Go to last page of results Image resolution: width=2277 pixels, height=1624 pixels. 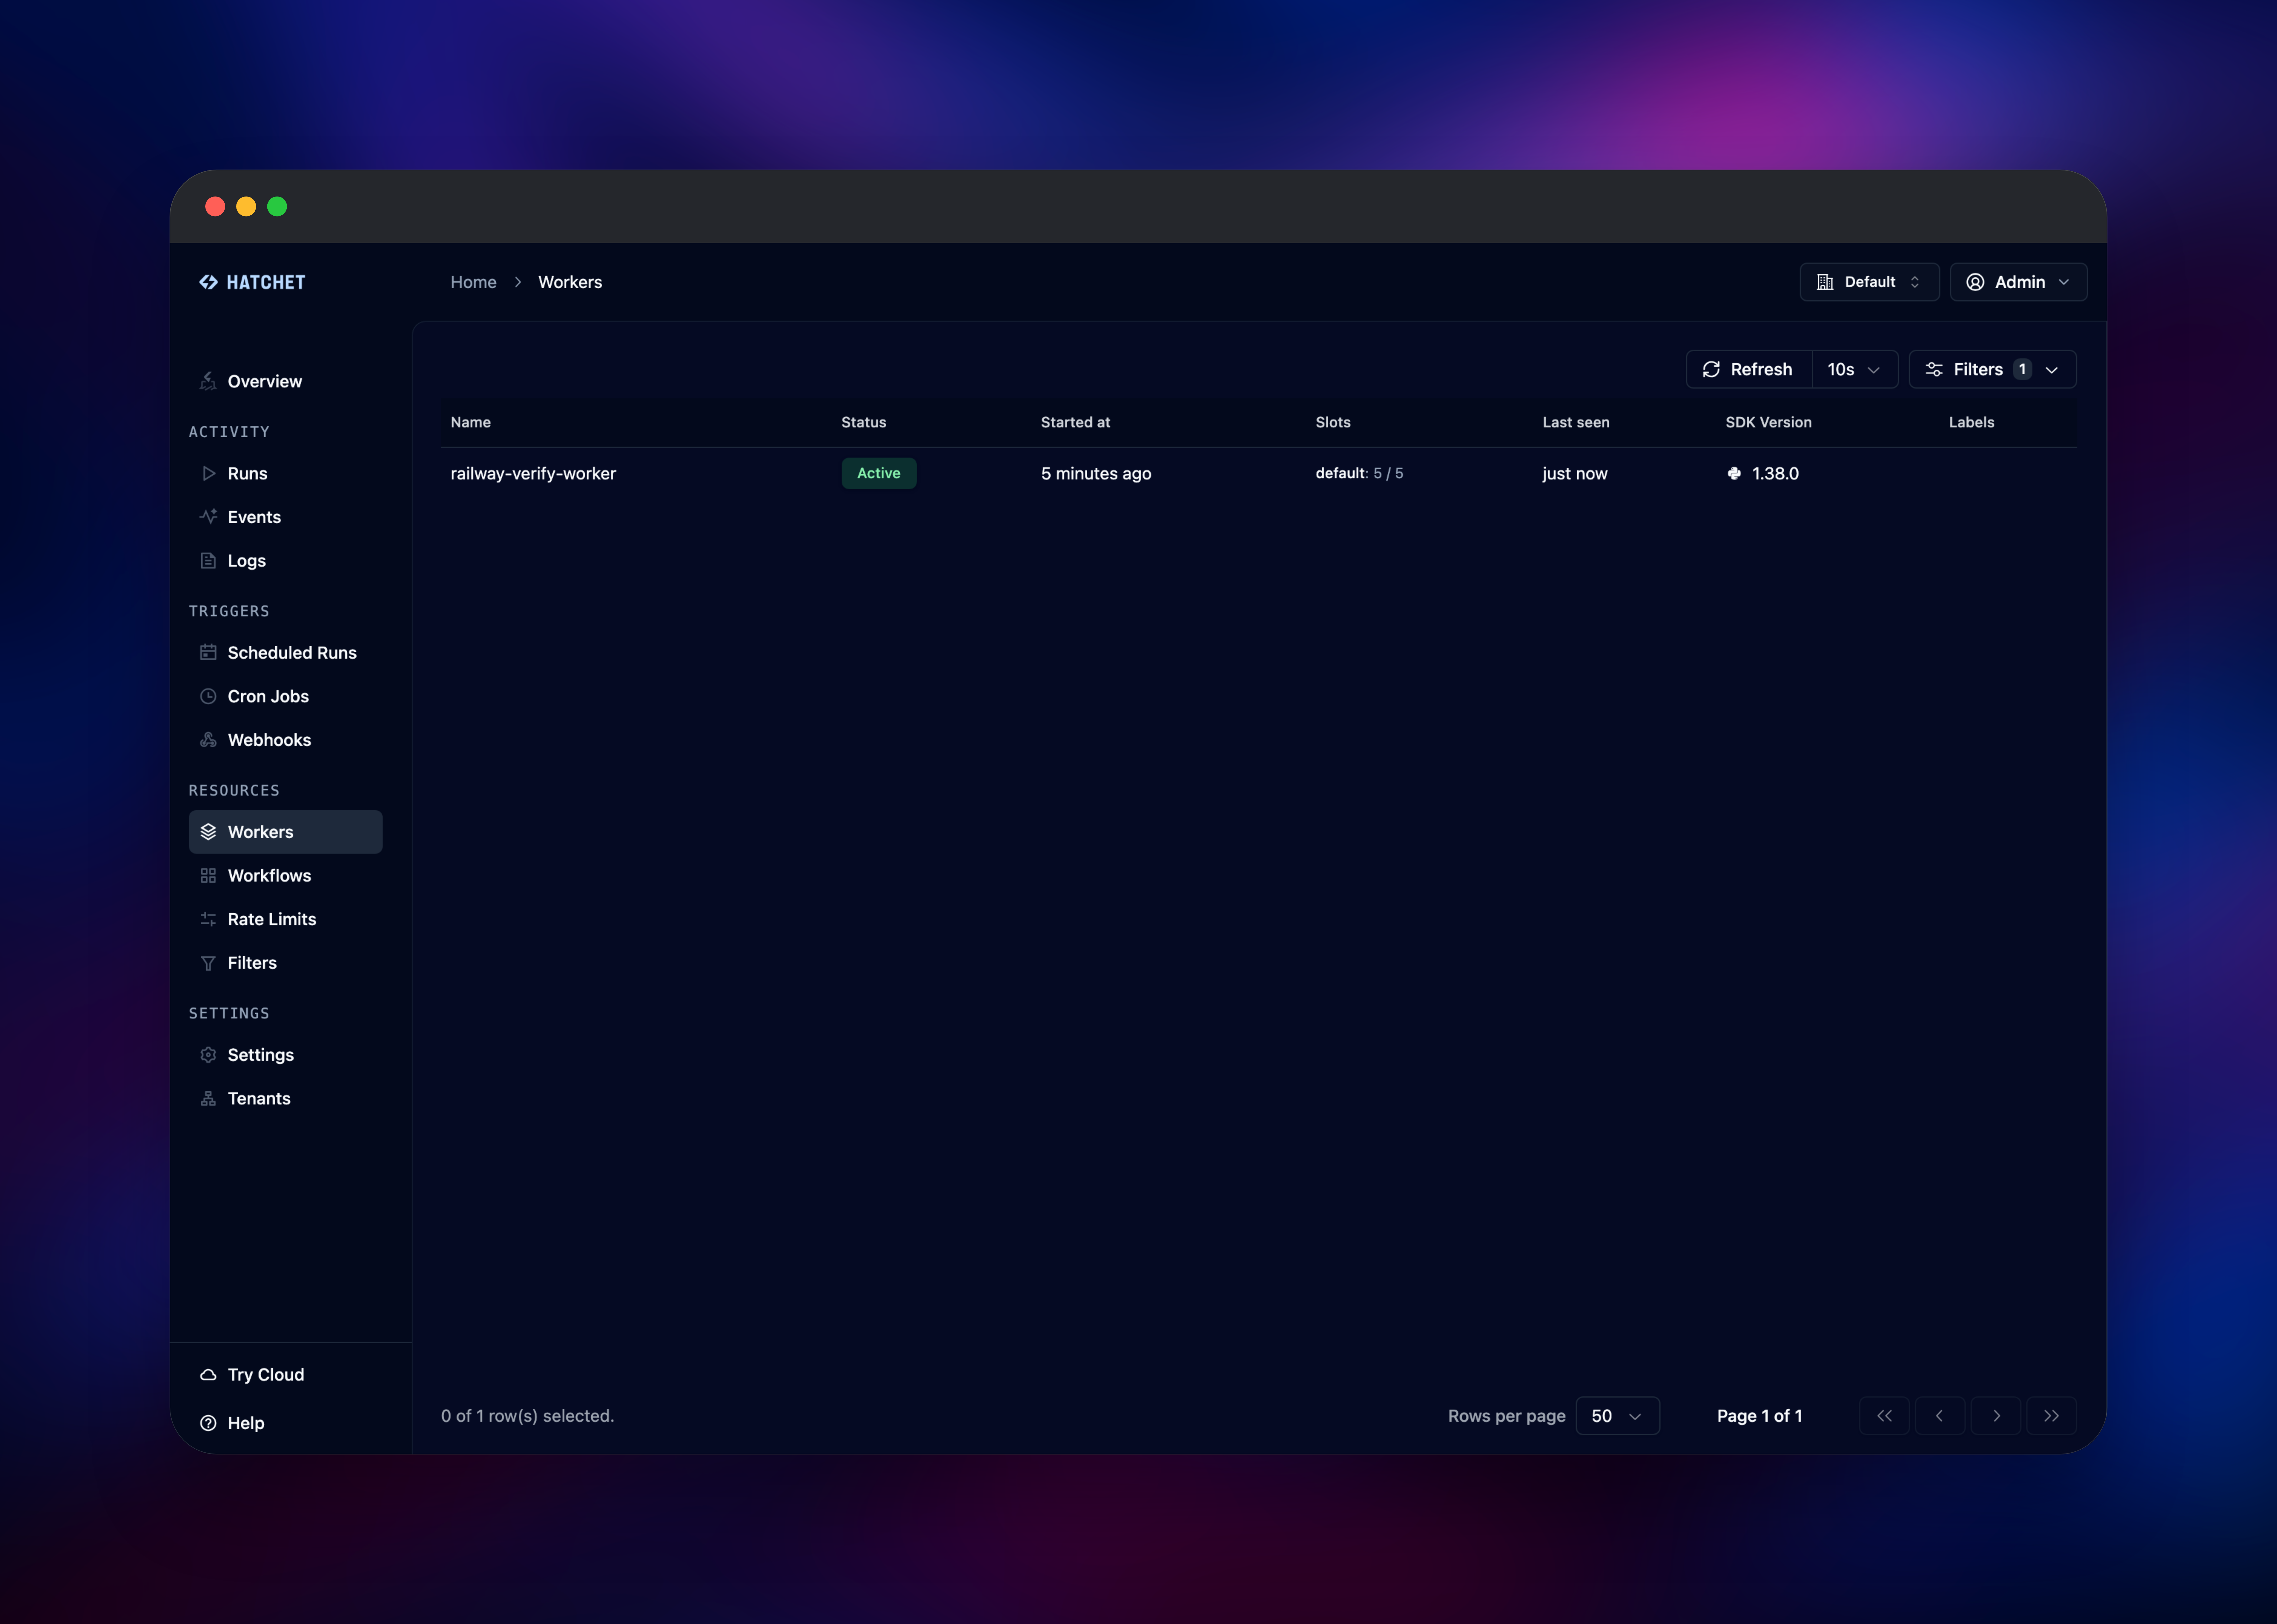pyautogui.click(x=2051, y=1416)
